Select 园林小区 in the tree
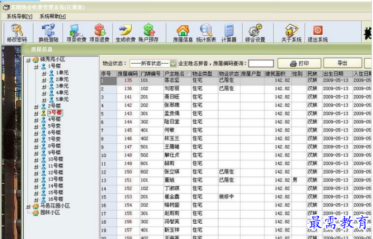The height and width of the screenshot is (239, 373). [x=50, y=213]
